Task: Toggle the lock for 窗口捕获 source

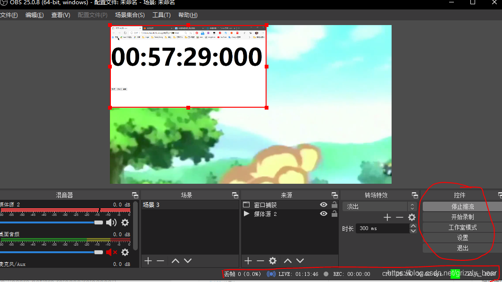Action: (x=334, y=205)
